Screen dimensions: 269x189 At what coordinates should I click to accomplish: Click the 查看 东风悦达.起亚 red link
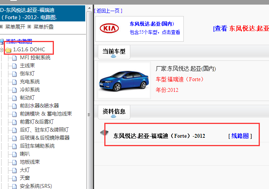pos(241,28)
